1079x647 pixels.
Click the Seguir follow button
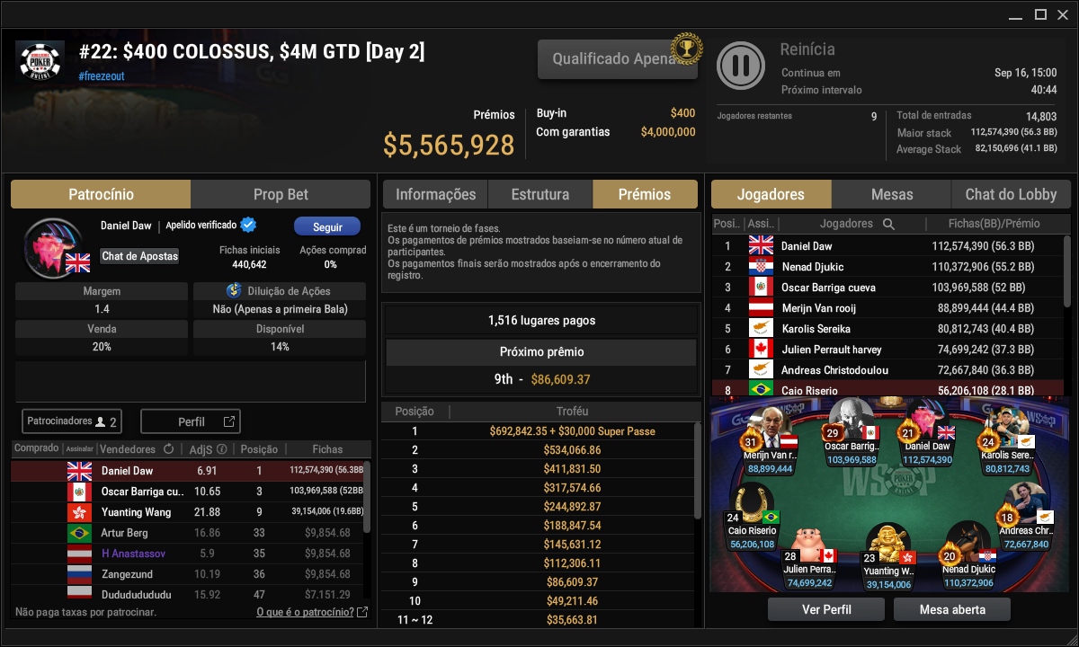click(327, 227)
